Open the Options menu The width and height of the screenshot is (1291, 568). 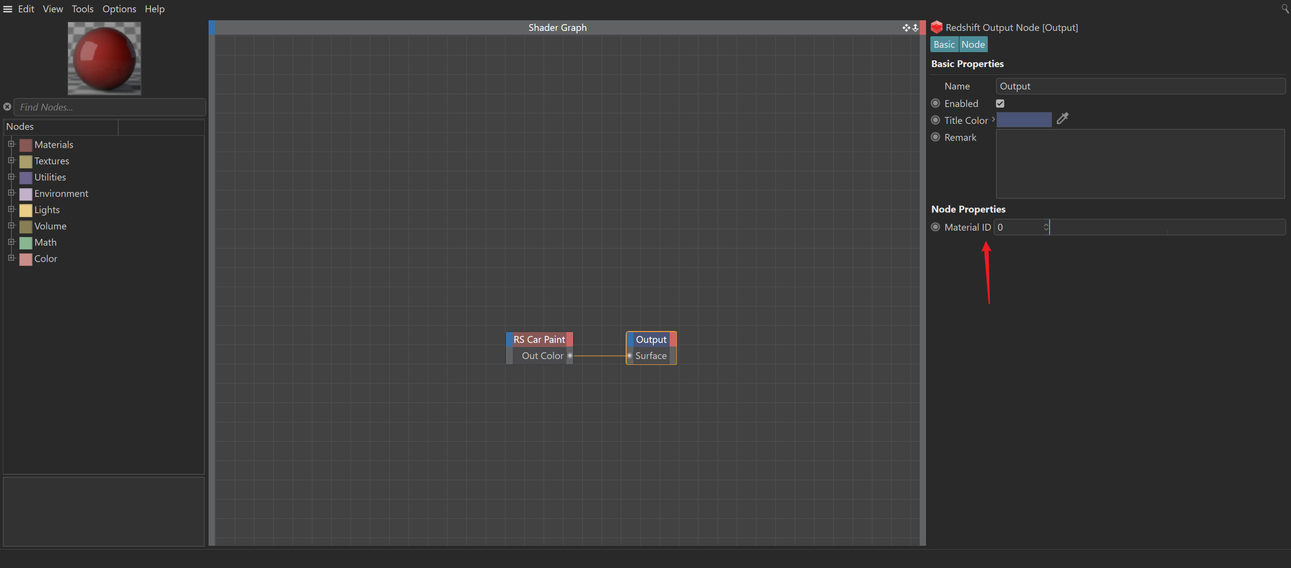pos(119,9)
